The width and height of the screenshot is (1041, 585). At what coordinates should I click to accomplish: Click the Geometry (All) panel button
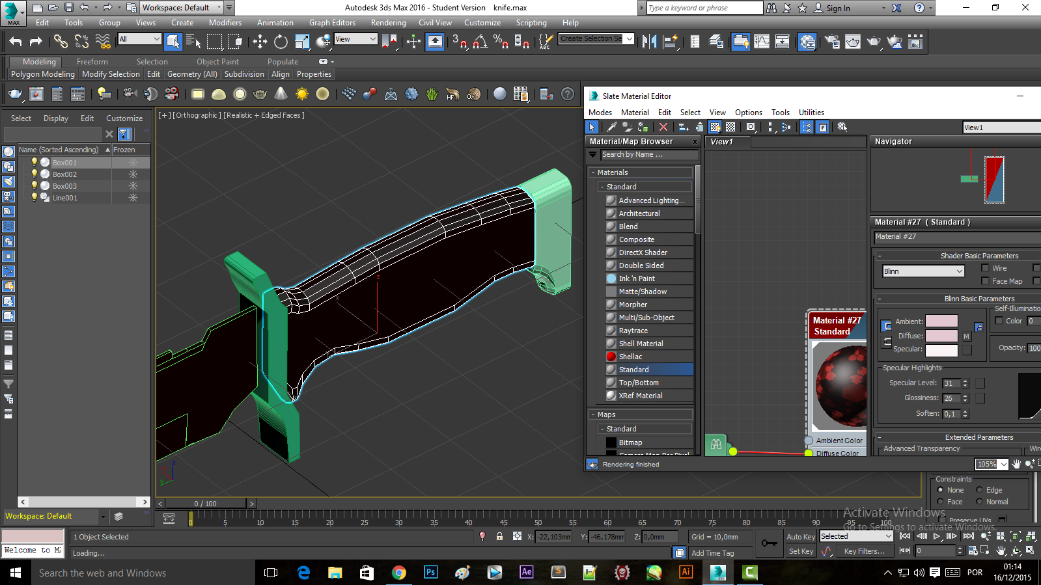pyautogui.click(x=192, y=74)
